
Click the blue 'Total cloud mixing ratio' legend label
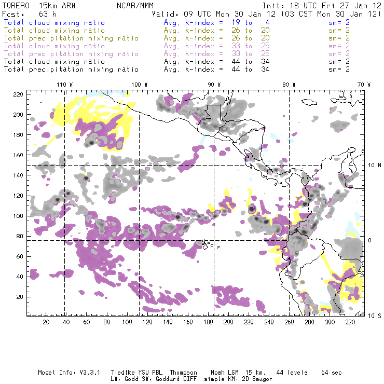54,22
